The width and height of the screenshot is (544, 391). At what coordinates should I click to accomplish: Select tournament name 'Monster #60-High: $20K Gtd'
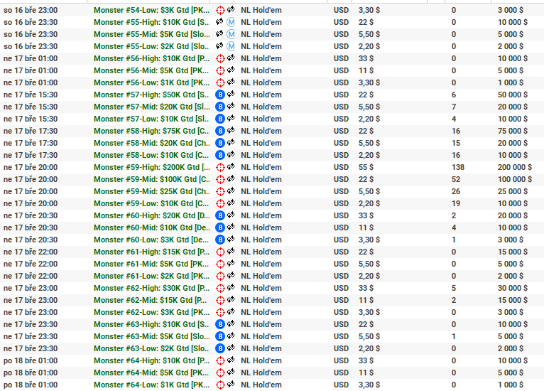pos(151,215)
